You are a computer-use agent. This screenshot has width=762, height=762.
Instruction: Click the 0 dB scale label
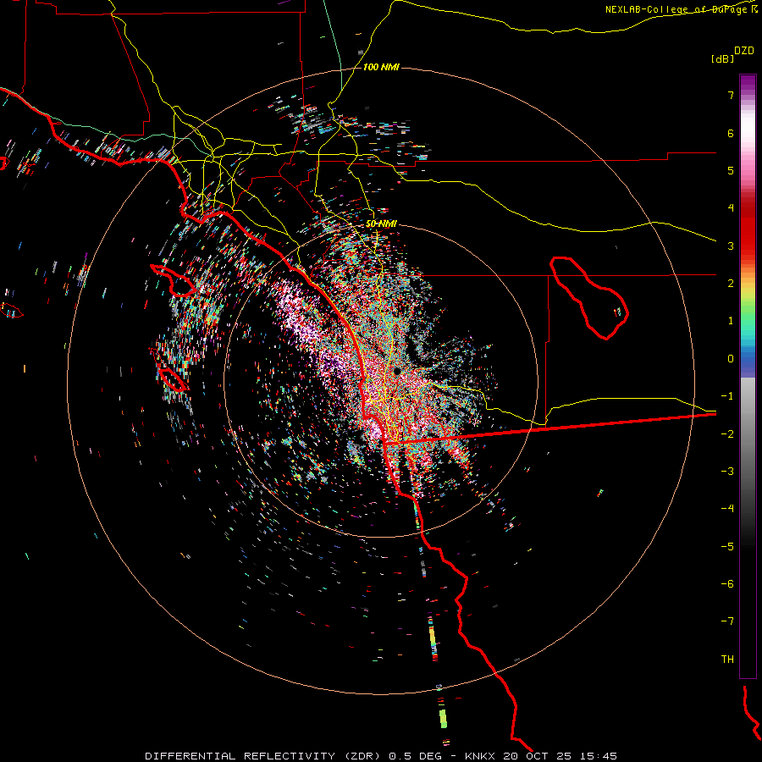click(x=731, y=359)
